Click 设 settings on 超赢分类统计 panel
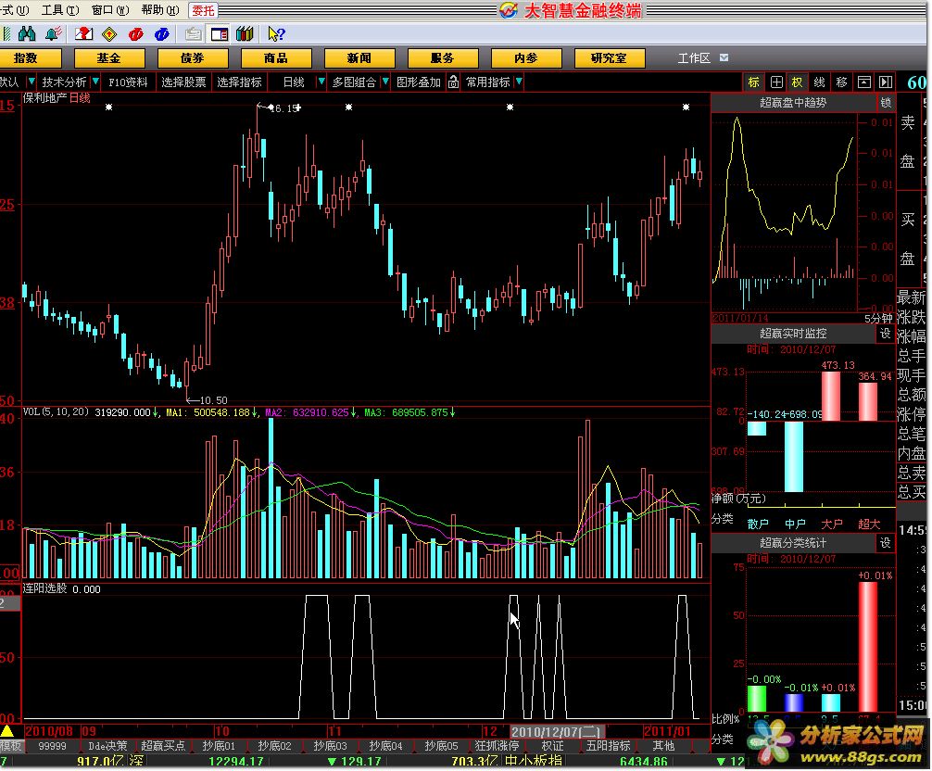Image resolution: width=932 pixels, height=771 pixels. tap(885, 543)
